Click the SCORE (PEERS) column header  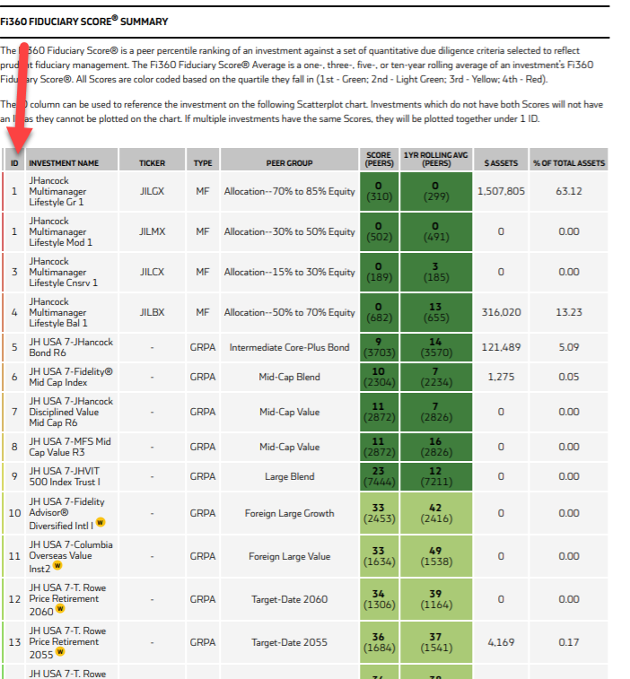point(379,159)
